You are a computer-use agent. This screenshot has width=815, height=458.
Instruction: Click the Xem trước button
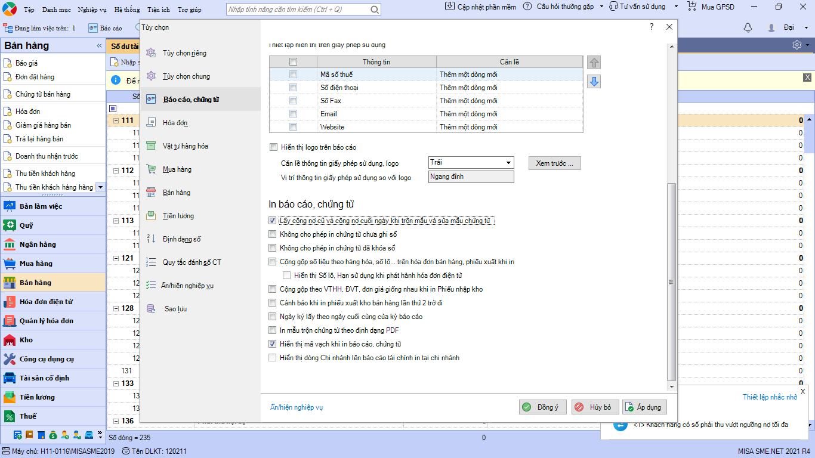[554, 163]
